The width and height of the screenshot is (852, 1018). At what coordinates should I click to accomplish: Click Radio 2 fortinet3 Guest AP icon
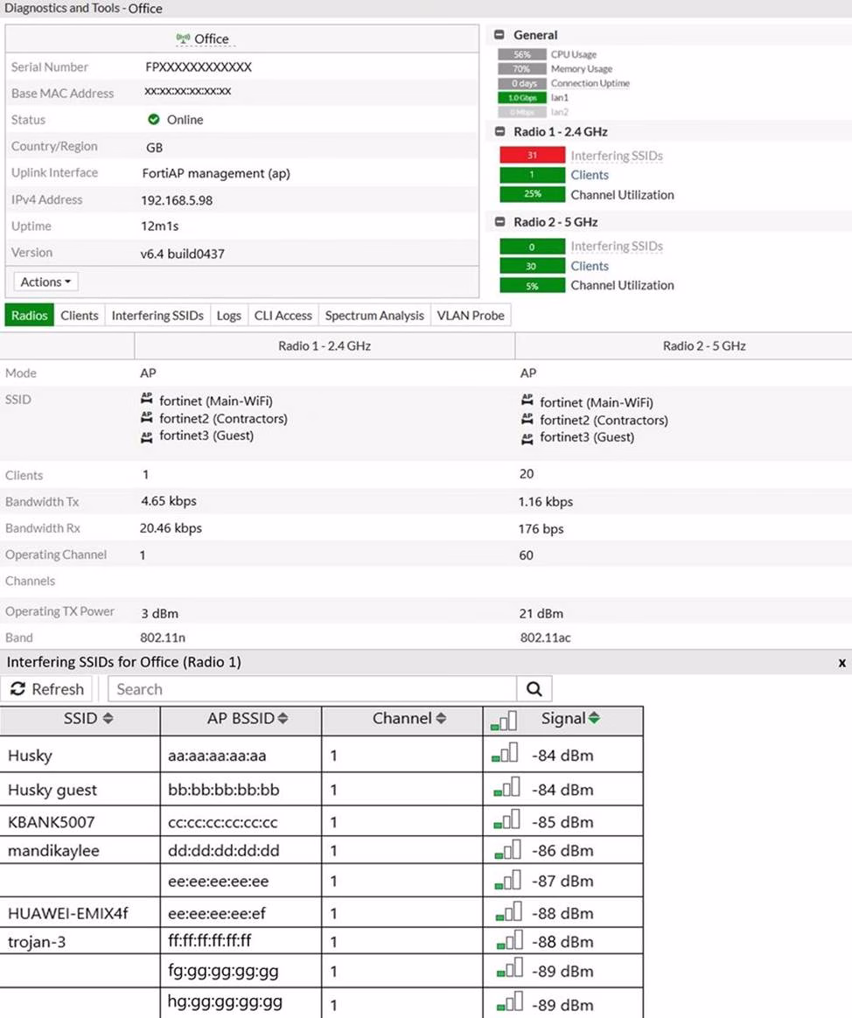(527, 437)
